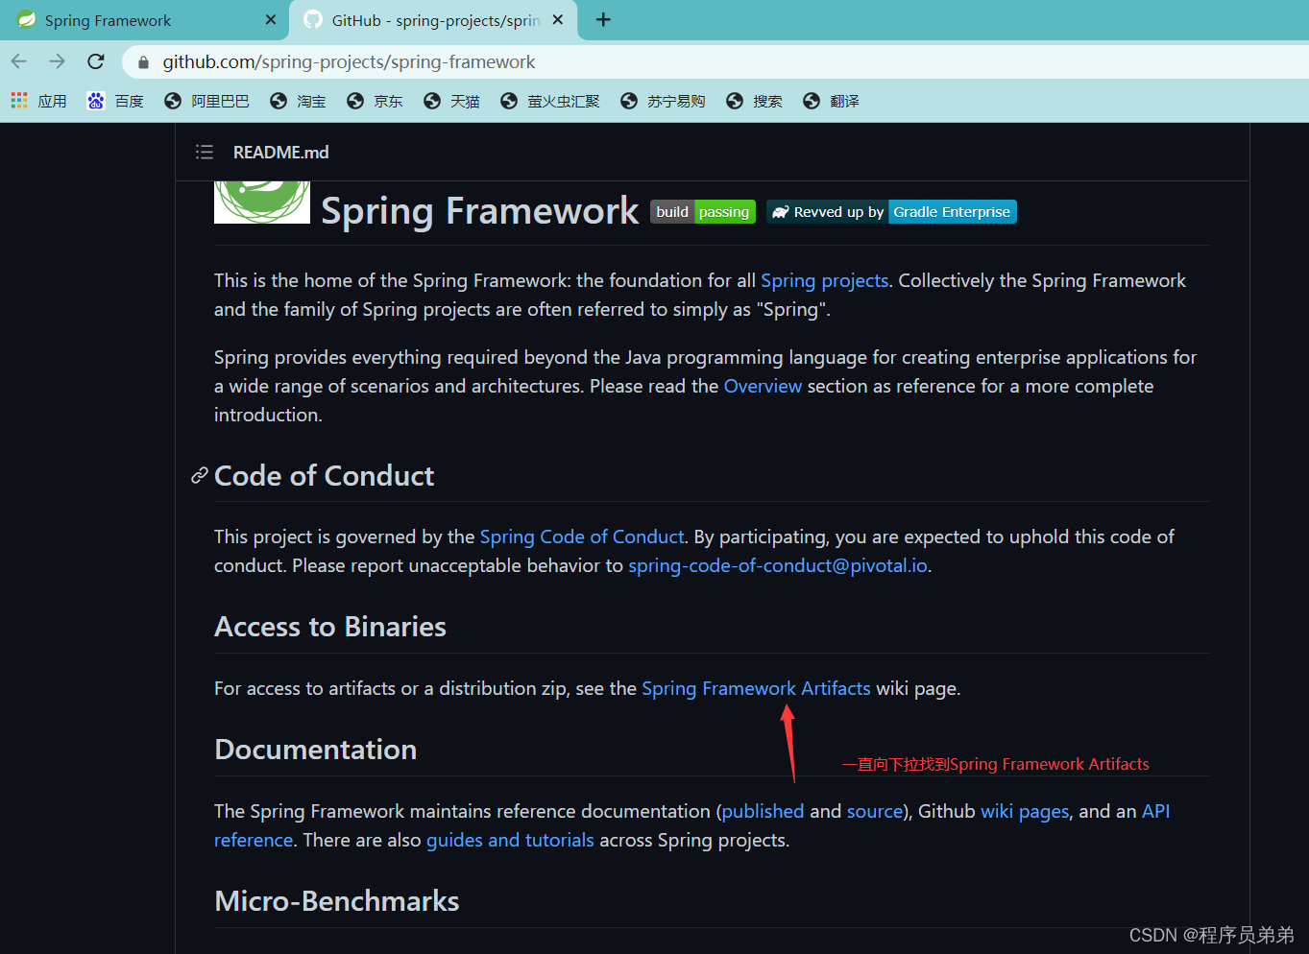Open the 淘宝 bookmark
Screen dimensions: 1309x954
point(298,101)
